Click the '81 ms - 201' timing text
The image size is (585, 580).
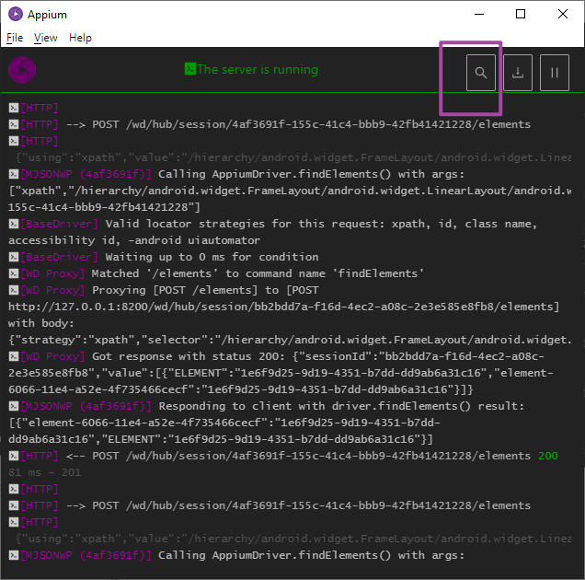point(44,472)
